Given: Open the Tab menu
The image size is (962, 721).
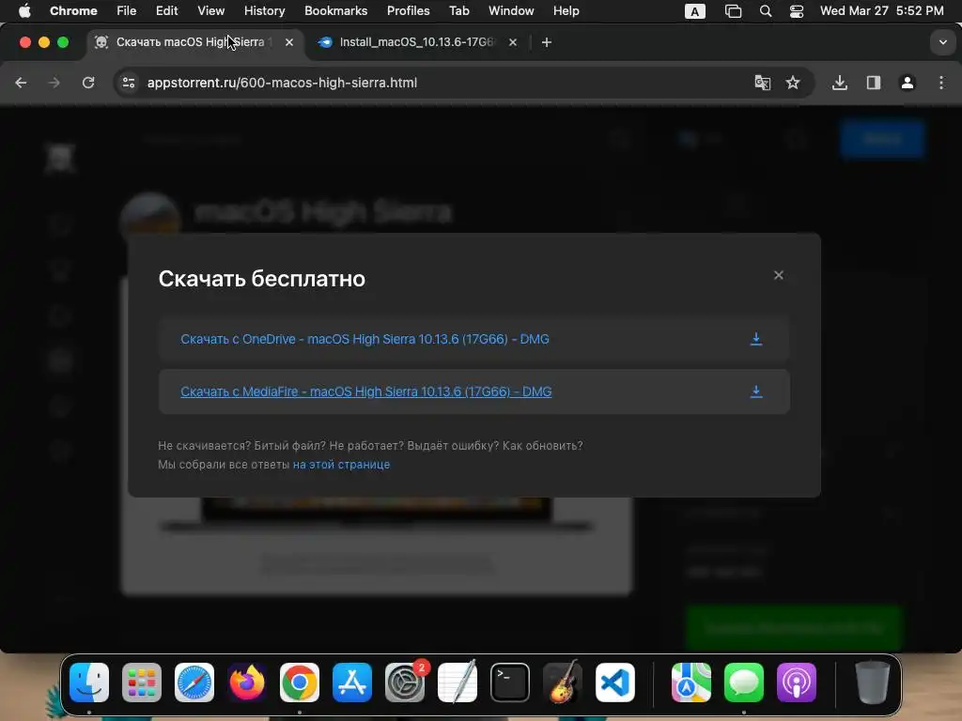Looking at the screenshot, I should pos(458,10).
